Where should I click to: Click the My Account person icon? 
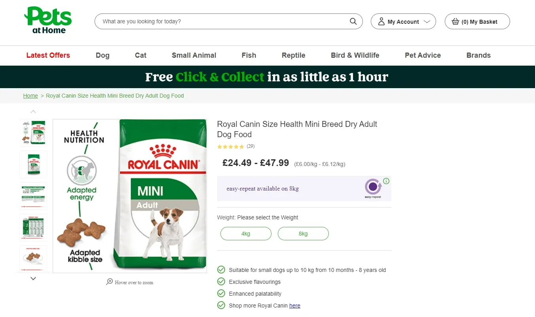(x=381, y=21)
